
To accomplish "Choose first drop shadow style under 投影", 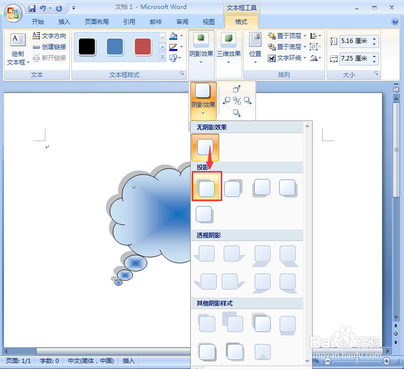I will pyautogui.click(x=206, y=187).
